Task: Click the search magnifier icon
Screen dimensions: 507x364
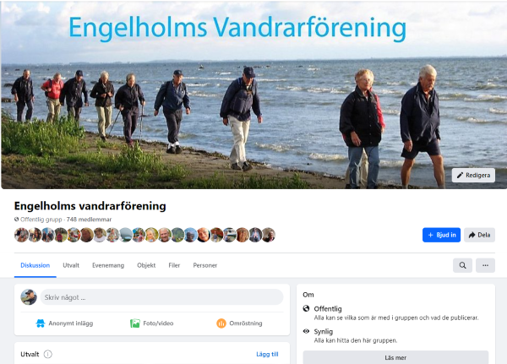Action: [x=462, y=265]
